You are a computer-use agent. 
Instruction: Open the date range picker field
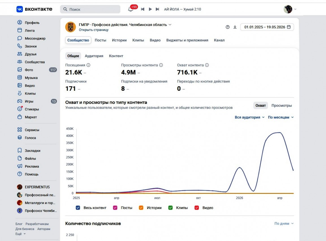click(x=267, y=27)
